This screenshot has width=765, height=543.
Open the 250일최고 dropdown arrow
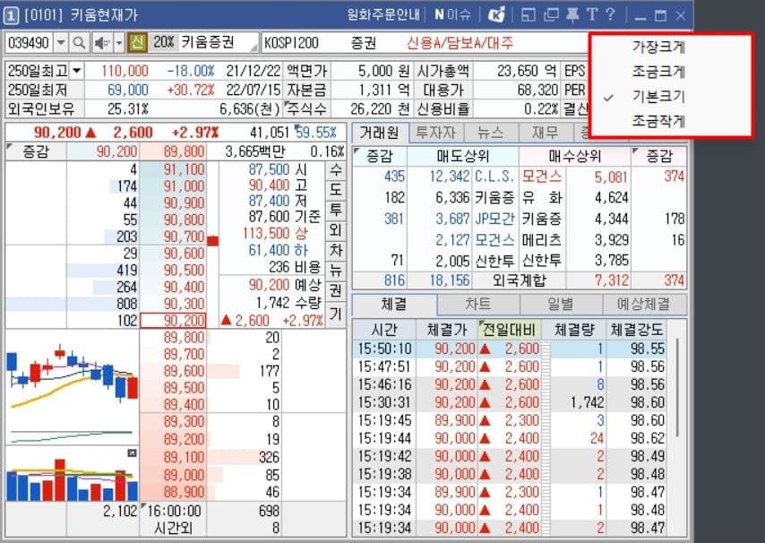pyautogui.click(x=76, y=70)
